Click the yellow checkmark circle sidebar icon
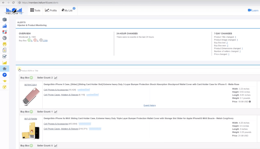The width and height of the screenshot is (260, 149). coord(4,87)
